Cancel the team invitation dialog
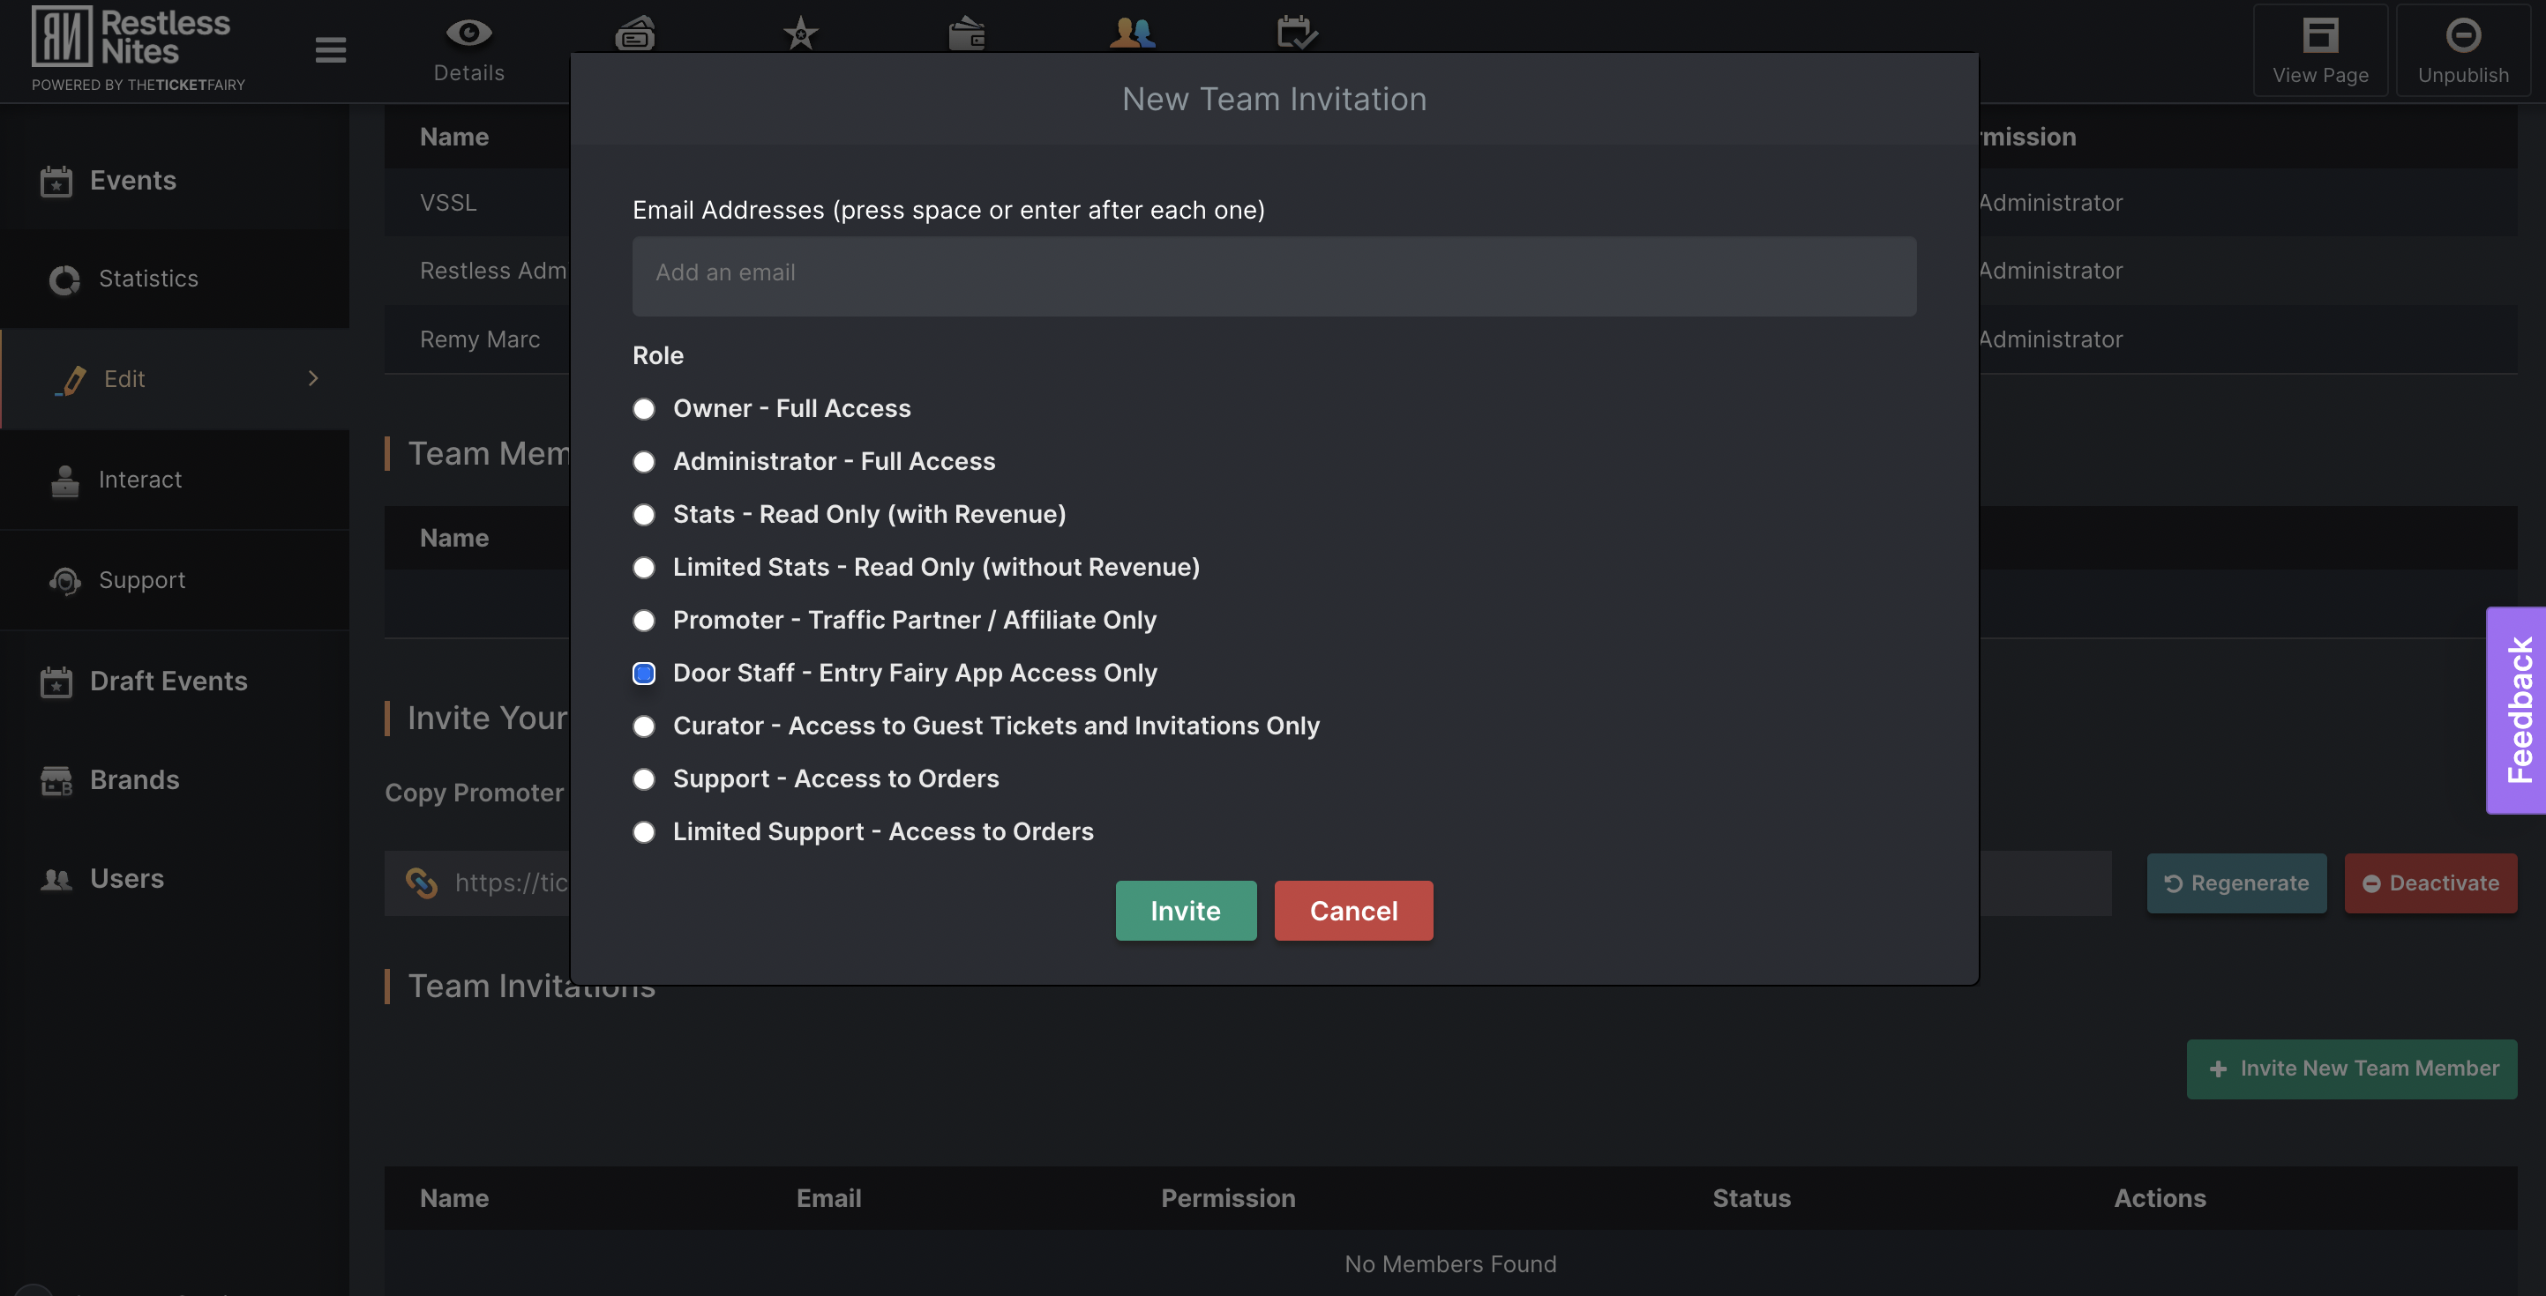This screenshot has width=2546, height=1296. [1353, 911]
